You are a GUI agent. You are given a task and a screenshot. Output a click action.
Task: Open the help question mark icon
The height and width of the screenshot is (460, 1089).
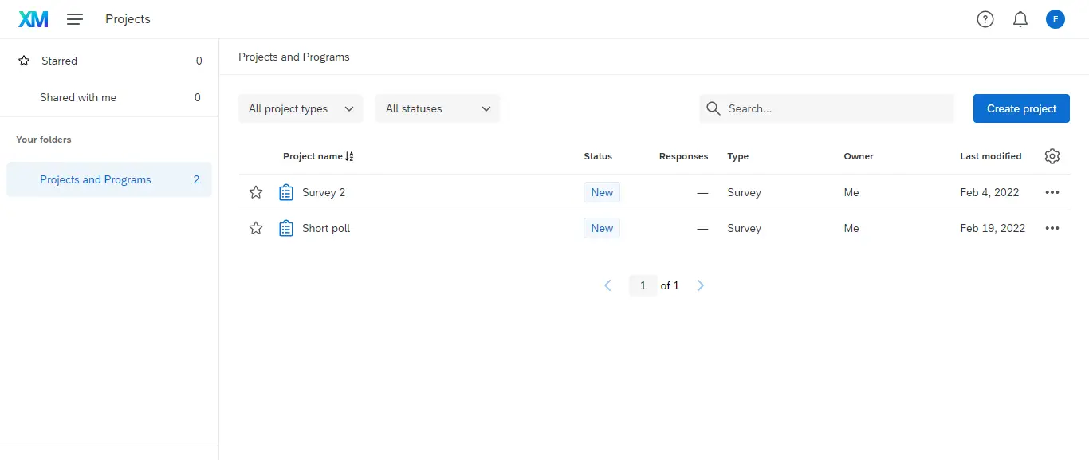point(985,19)
